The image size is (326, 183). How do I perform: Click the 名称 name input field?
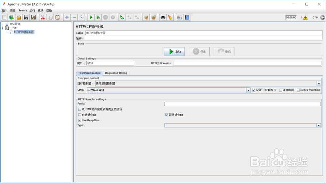pyautogui.click(x=204, y=33)
